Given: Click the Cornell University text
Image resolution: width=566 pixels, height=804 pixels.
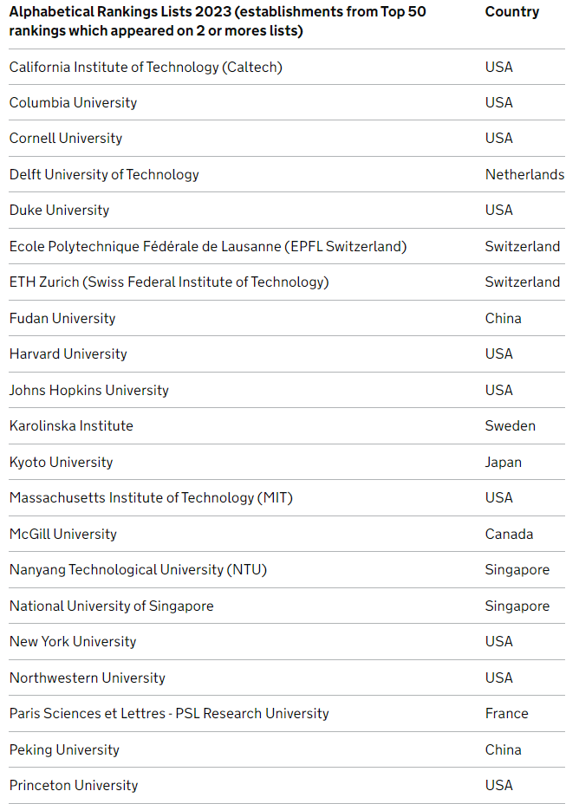Looking at the screenshot, I should [x=66, y=139].
